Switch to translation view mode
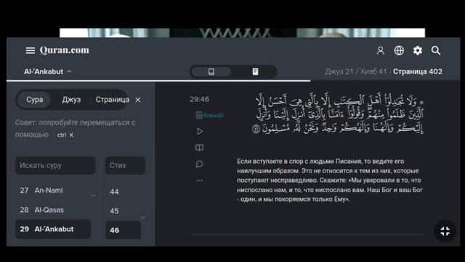The height and width of the screenshot is (262, 465). tap(211, 71)
